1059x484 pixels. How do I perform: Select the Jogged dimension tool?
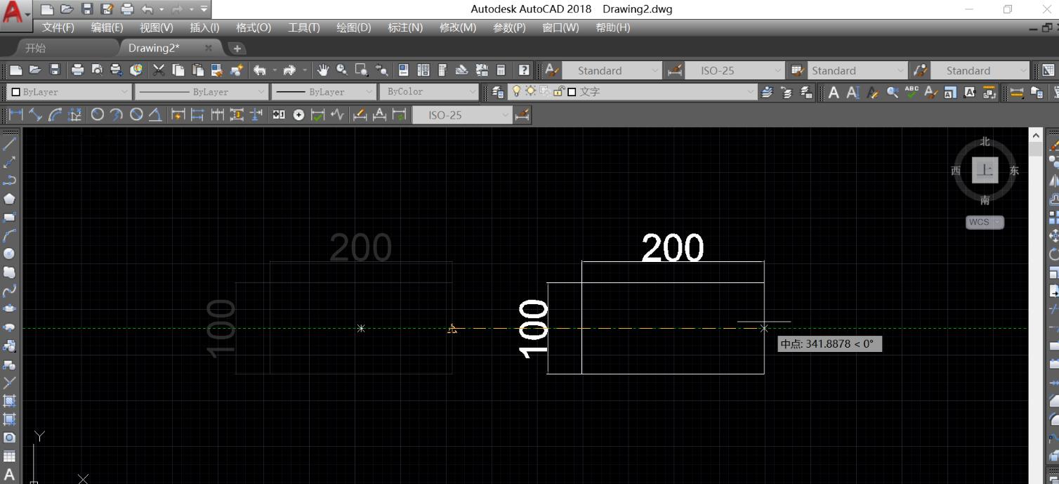pyautogui.click(x=117, y=115)
